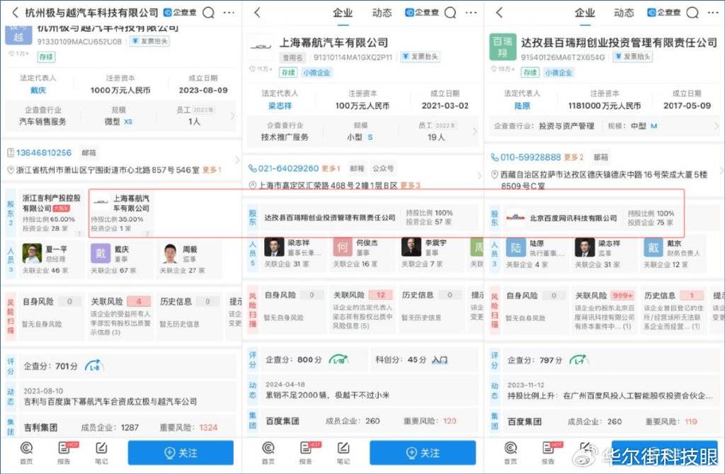
Task: Tap 报告 icon in 杭州极与越 bottom bar
Action: point(64,452)
